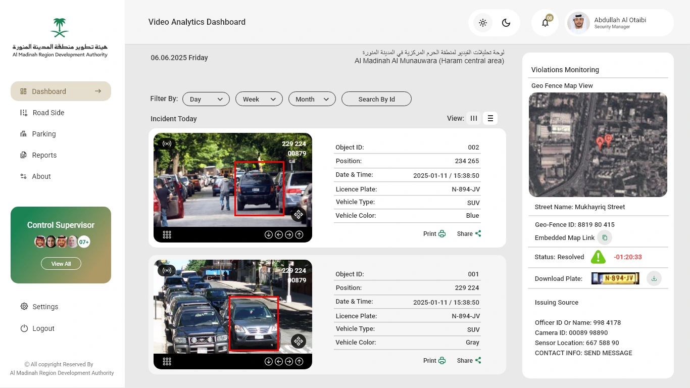Screen dimensions: 690x388
Task: Click live signal icon on gray SUV feed
Action: click(x=167, y=271)
